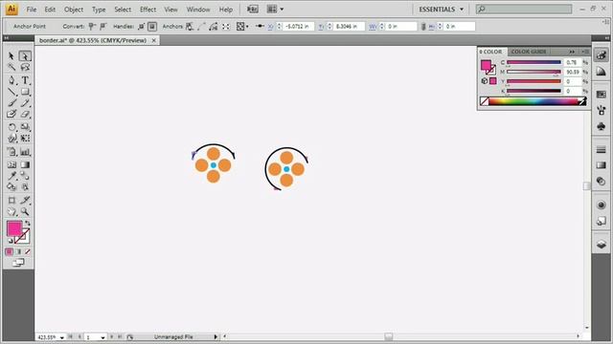Select the Eyedropper tool

point(11,176)
